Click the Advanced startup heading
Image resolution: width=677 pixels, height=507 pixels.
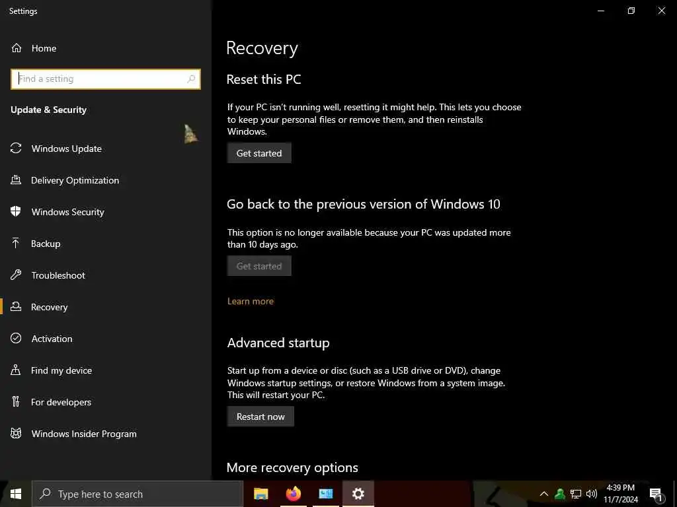(x=278, y=343)
